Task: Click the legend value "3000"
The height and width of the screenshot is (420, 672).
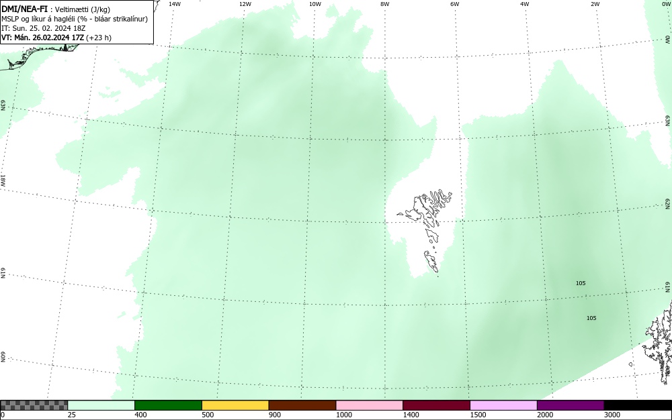Action: pyautogui.click(x=612, y=415)
